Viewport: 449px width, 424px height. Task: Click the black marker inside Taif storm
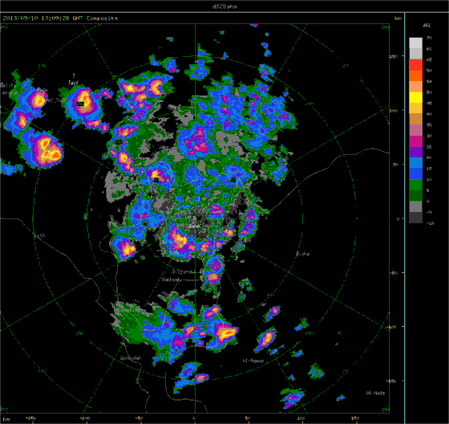tap(80, 104)
